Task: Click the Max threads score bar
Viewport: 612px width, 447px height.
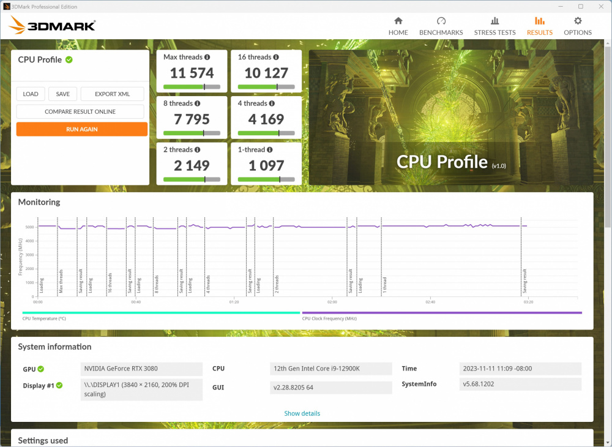Action: click(192, 87)
